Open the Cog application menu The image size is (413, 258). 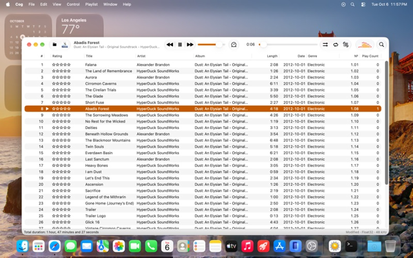[x=19, y=5]
